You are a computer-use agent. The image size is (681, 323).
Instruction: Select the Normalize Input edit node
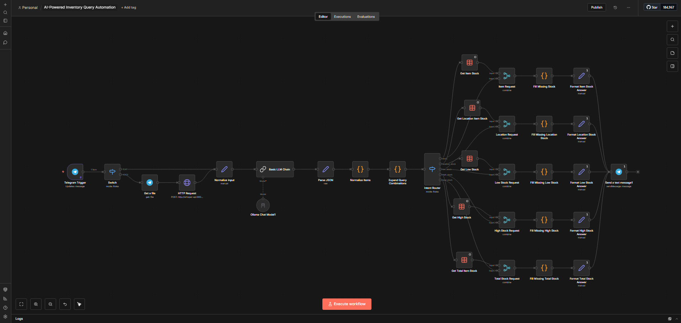(x=224, y=169)
